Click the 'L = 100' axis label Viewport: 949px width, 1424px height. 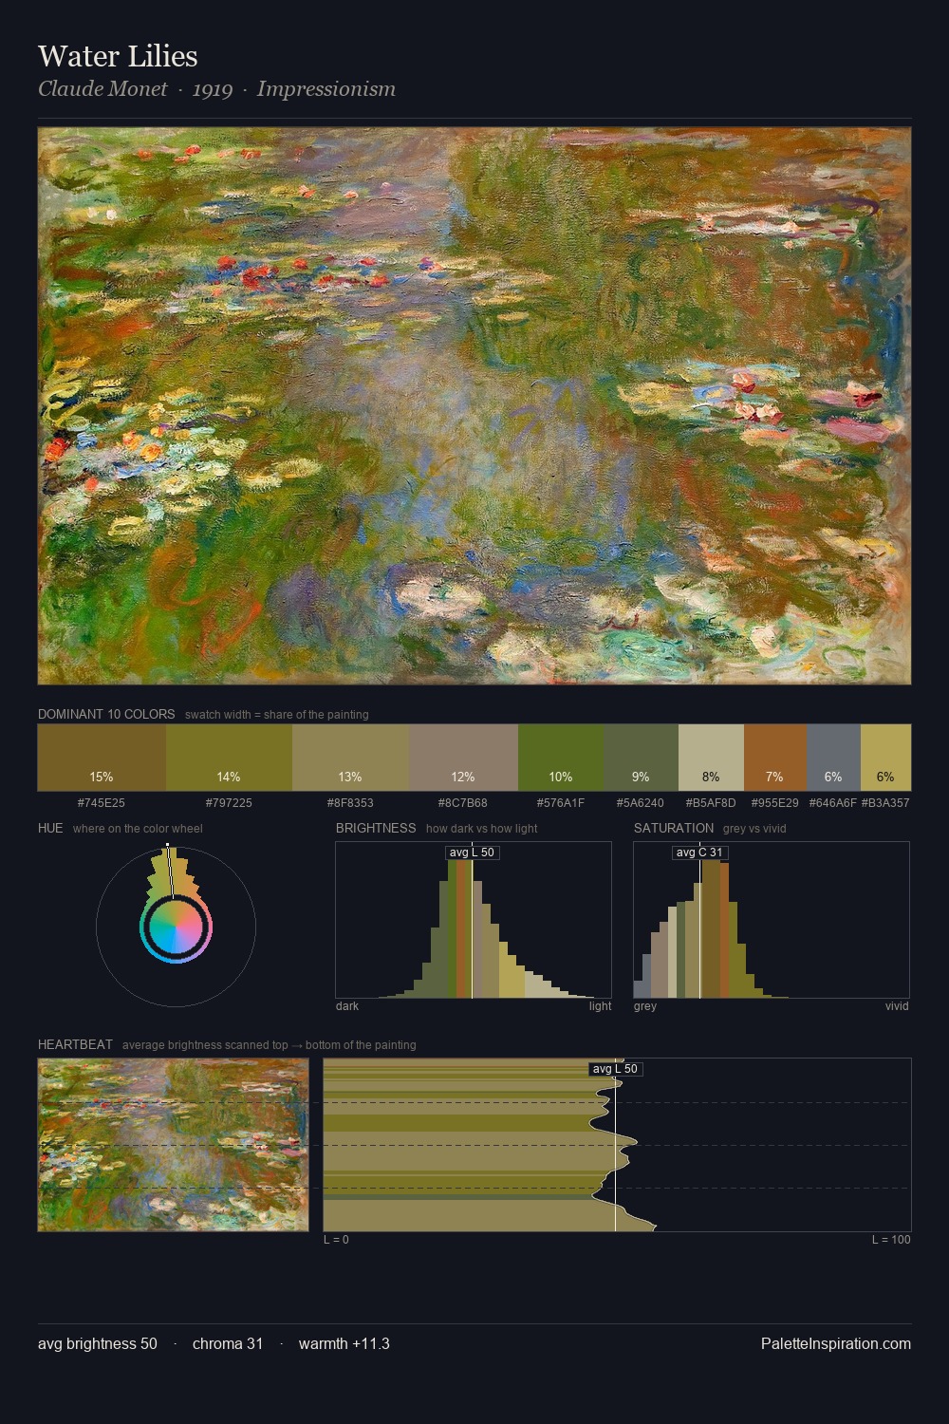click(891, 1240)
